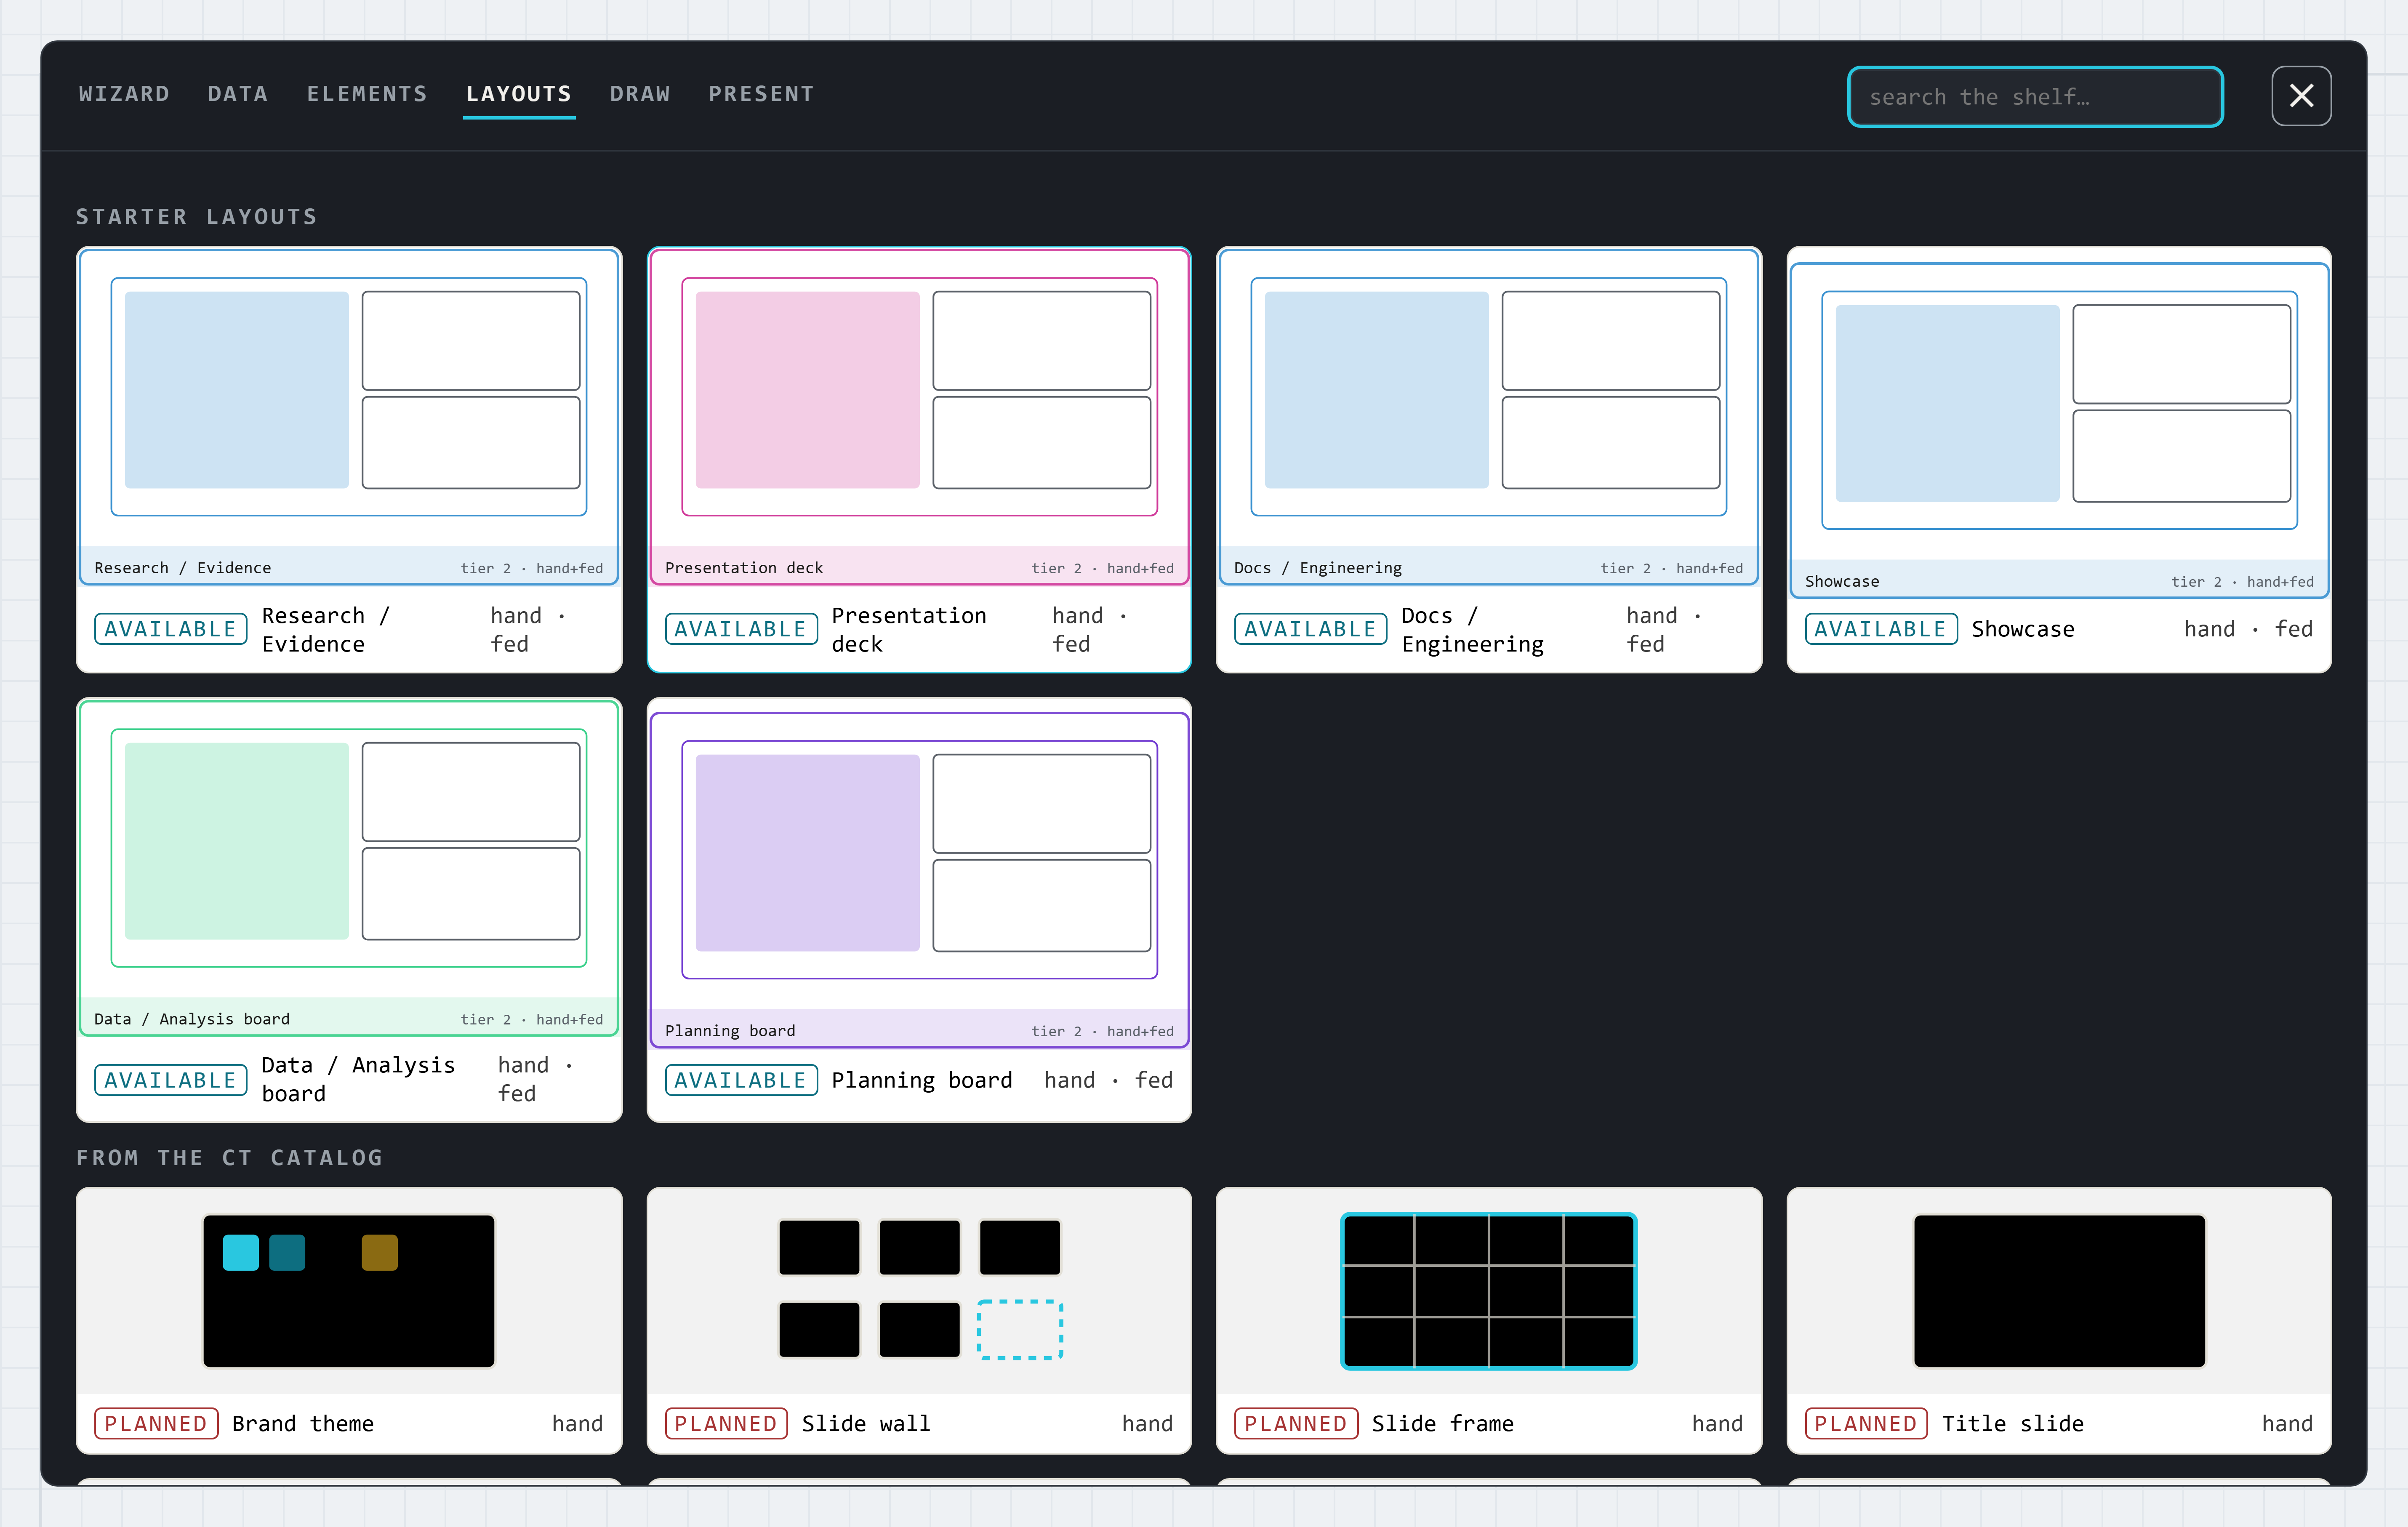Select the Data / Analysis board preview

(x=349, y=867)
